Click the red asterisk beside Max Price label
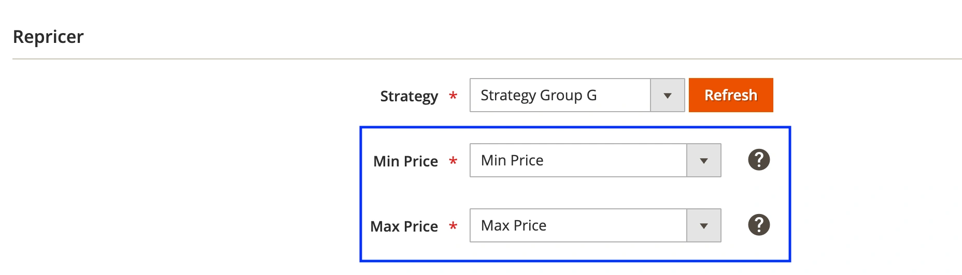This screenshot has height=275, width=962. tap(453, 226)
